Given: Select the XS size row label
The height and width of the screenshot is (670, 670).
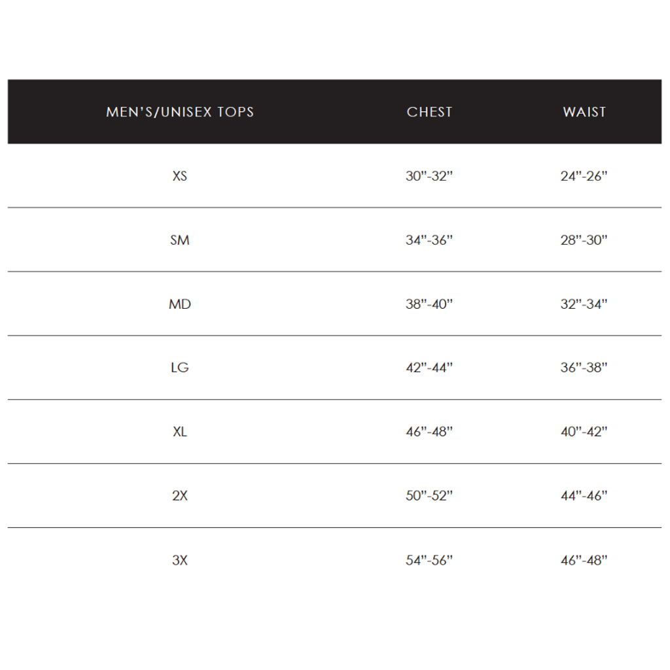Looking at the screenshot, I should point(180,176).
